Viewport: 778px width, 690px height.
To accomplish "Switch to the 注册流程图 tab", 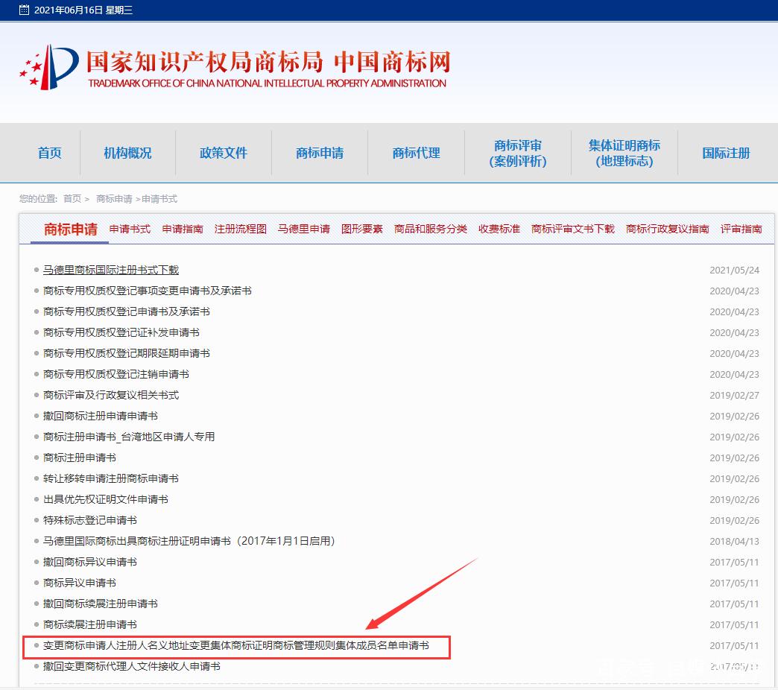I will (240, 229).
